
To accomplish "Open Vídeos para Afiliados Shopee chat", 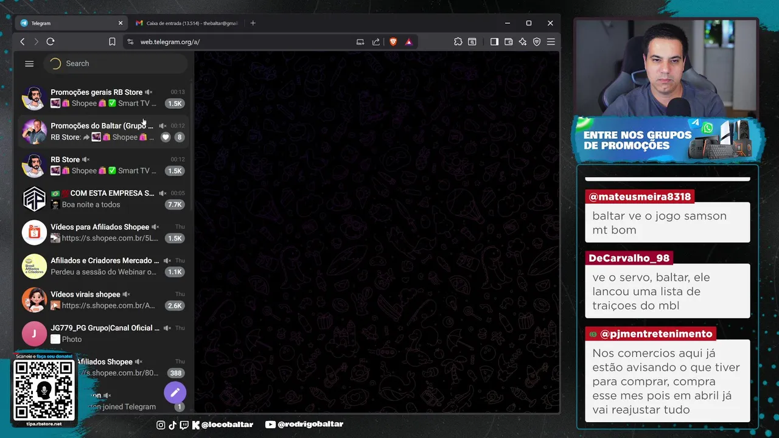I will [103, 232].
